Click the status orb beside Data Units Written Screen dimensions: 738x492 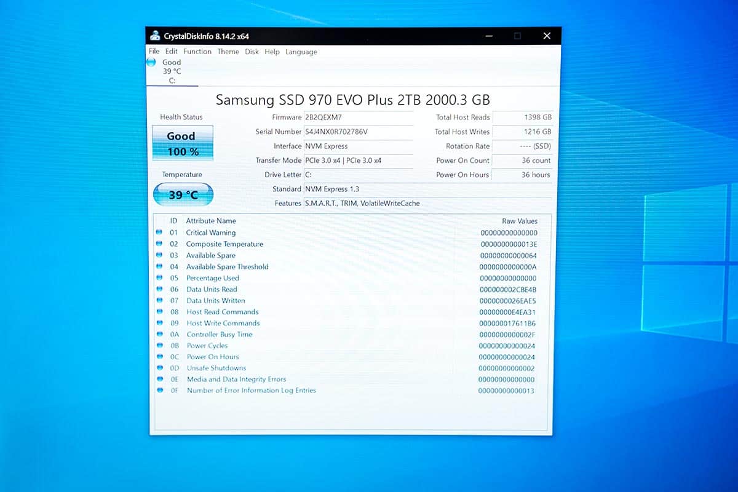tap(159, 300)
